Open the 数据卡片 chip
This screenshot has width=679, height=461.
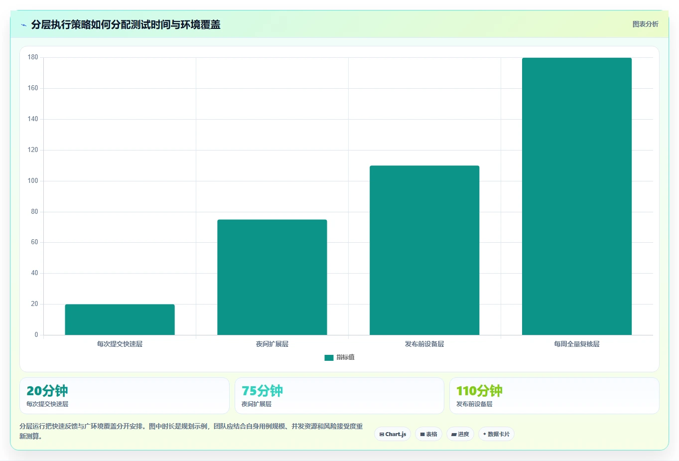pyautogui.click(x=496, y=434)
